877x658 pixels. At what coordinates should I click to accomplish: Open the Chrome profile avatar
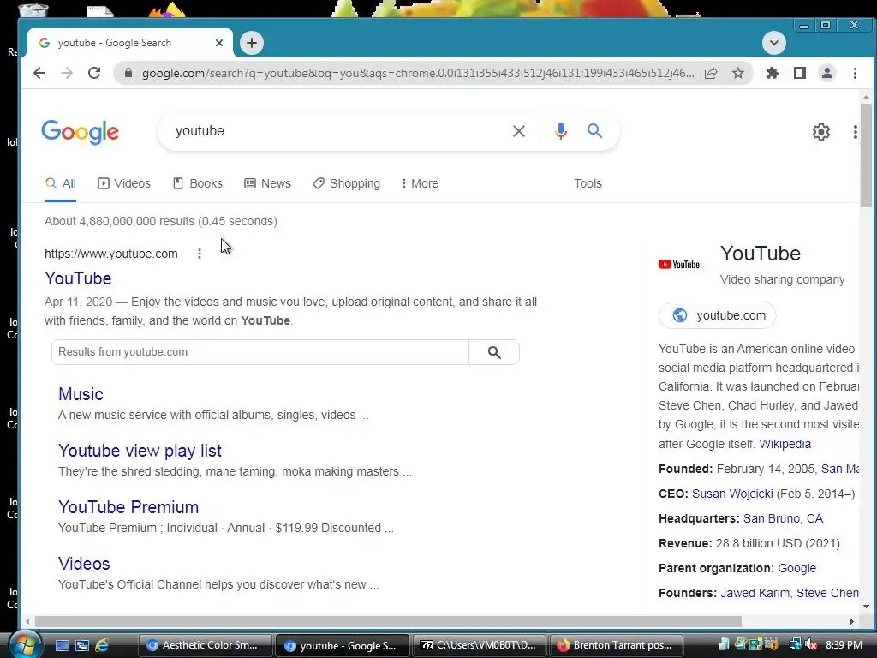point(827,73)
